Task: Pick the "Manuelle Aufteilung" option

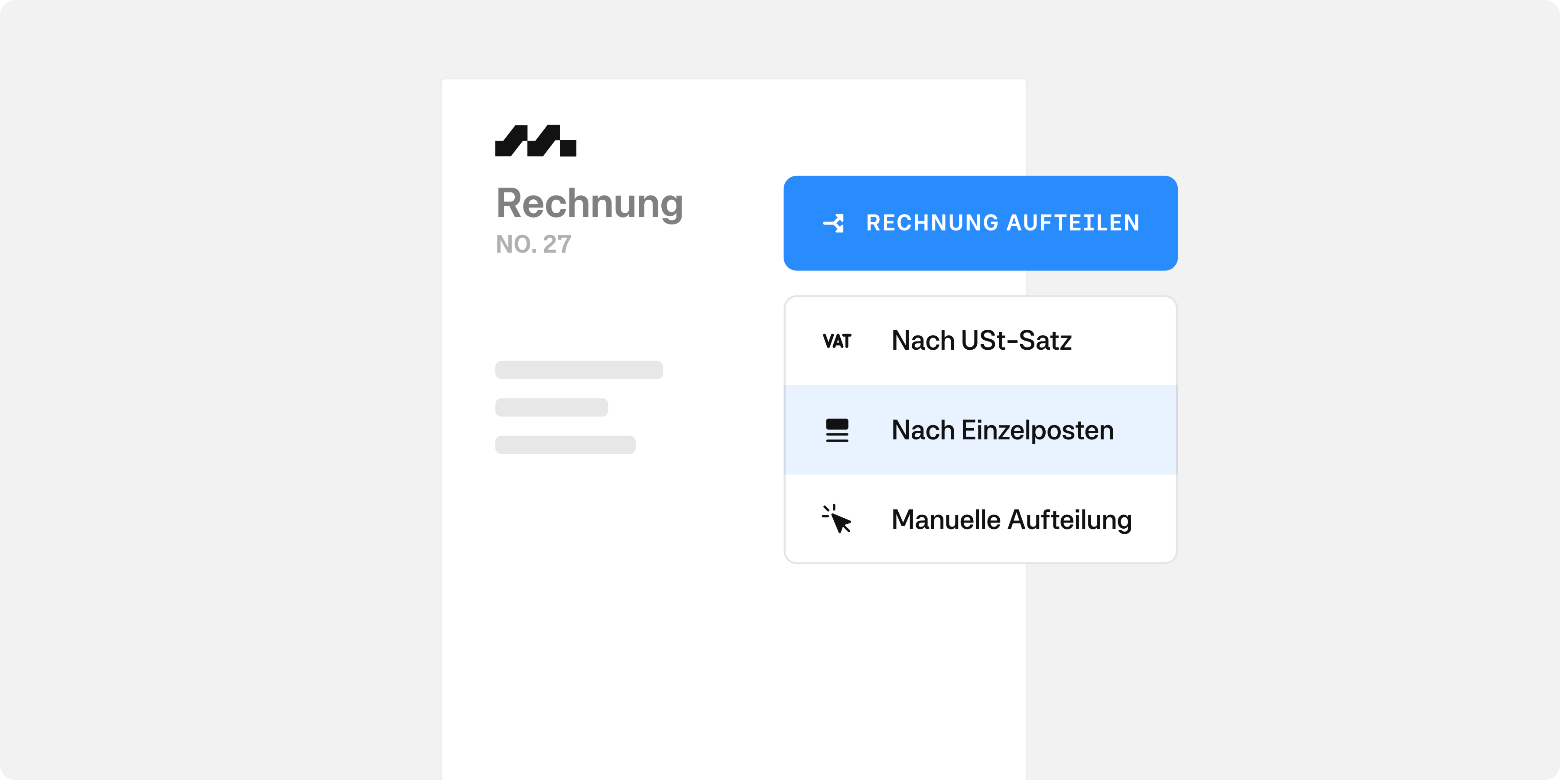Action: tap(1011, 520)
